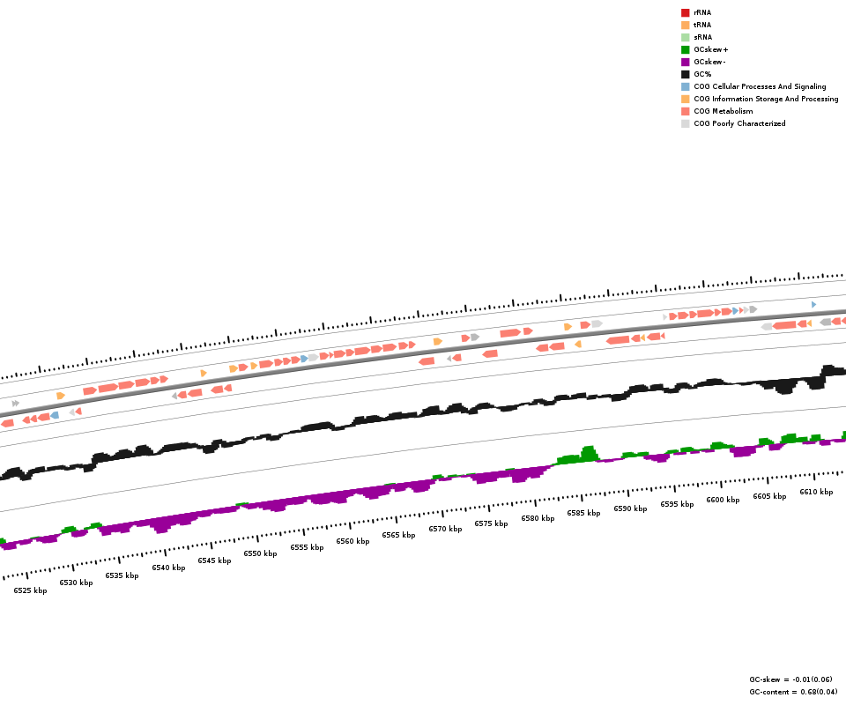The image size is (846, 705).
Task: Click the 6525 kbp position label
Action: pyautogui.click(x=30, y=591)
